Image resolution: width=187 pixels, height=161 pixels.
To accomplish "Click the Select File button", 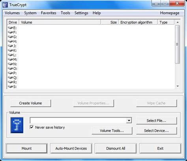I will coord(156,121).
